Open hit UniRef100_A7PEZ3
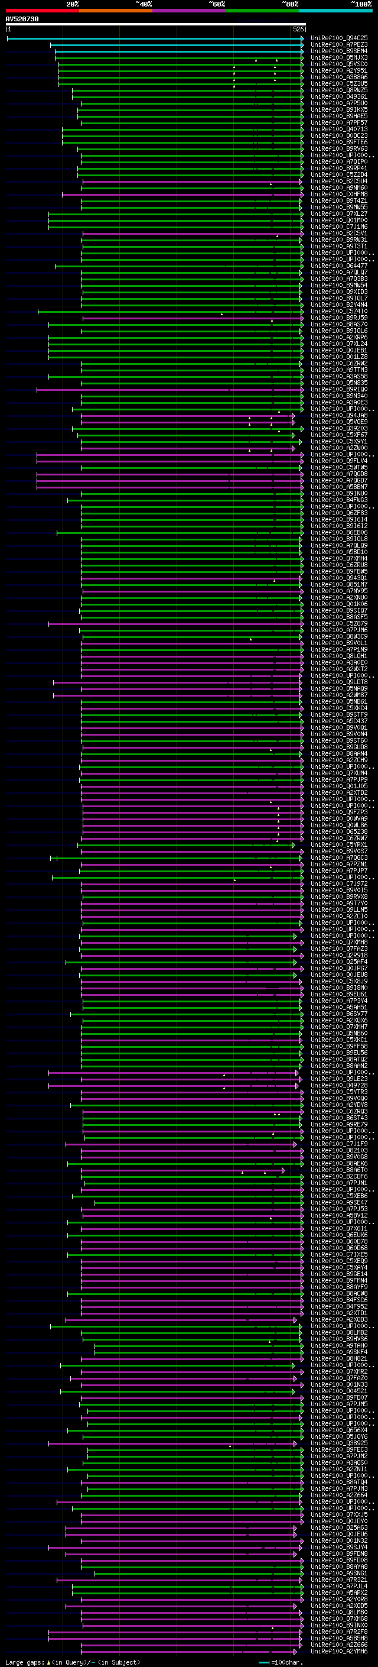 point(339,46)
